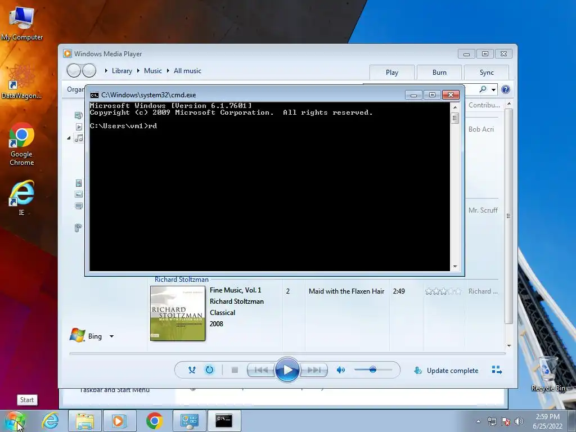Screen dimensions: 576x432
Task: Launch Internet Explorer from the taskbar
Action: 50,421
